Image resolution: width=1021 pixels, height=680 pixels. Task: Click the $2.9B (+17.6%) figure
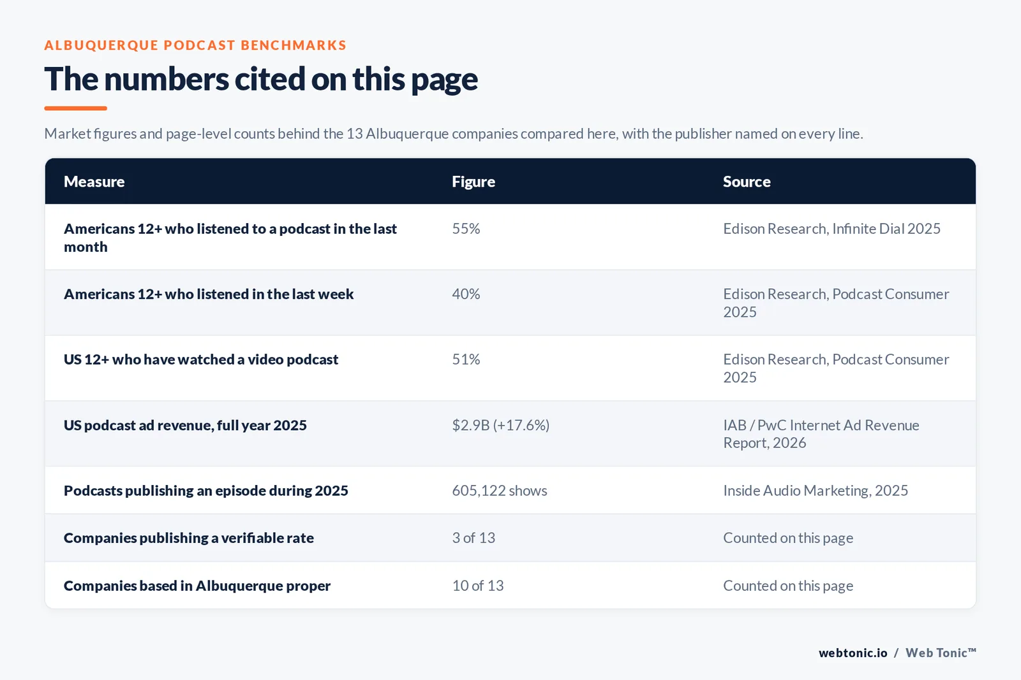(x=501, y=425)
